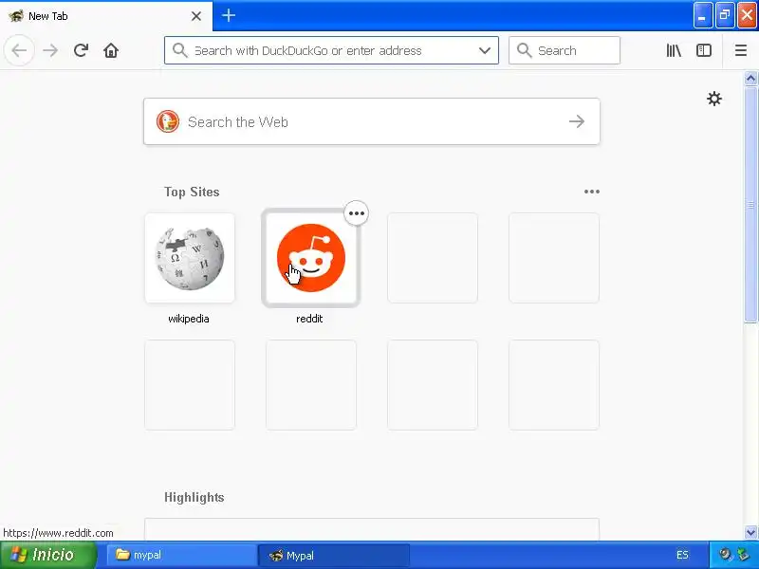Open the reddit tile context menu

pyautogui.click(x=357, y=213)
